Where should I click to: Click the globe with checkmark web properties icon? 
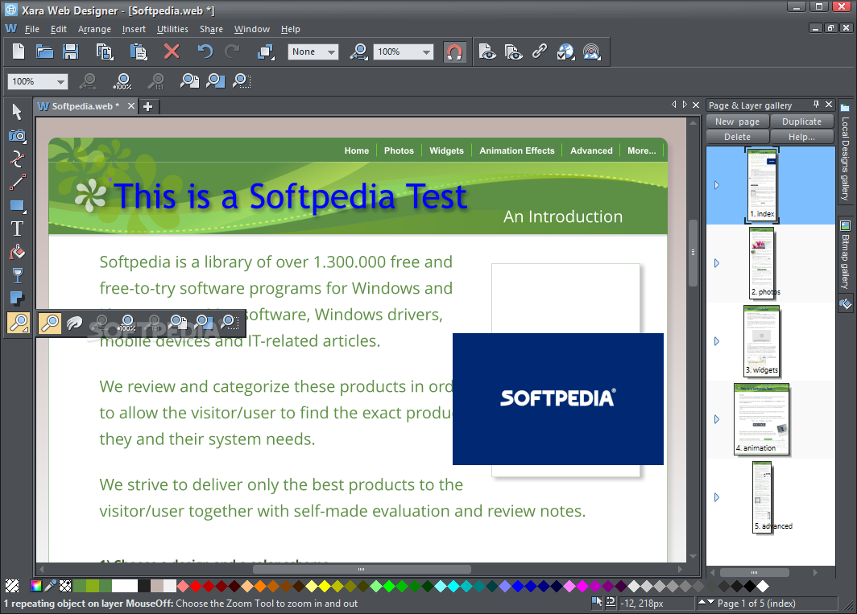(x=565, y=52)
